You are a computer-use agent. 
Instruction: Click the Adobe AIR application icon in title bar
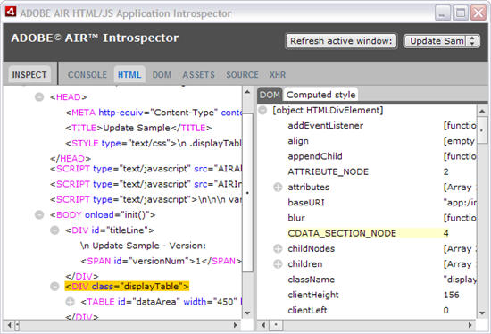coord(11,12)
